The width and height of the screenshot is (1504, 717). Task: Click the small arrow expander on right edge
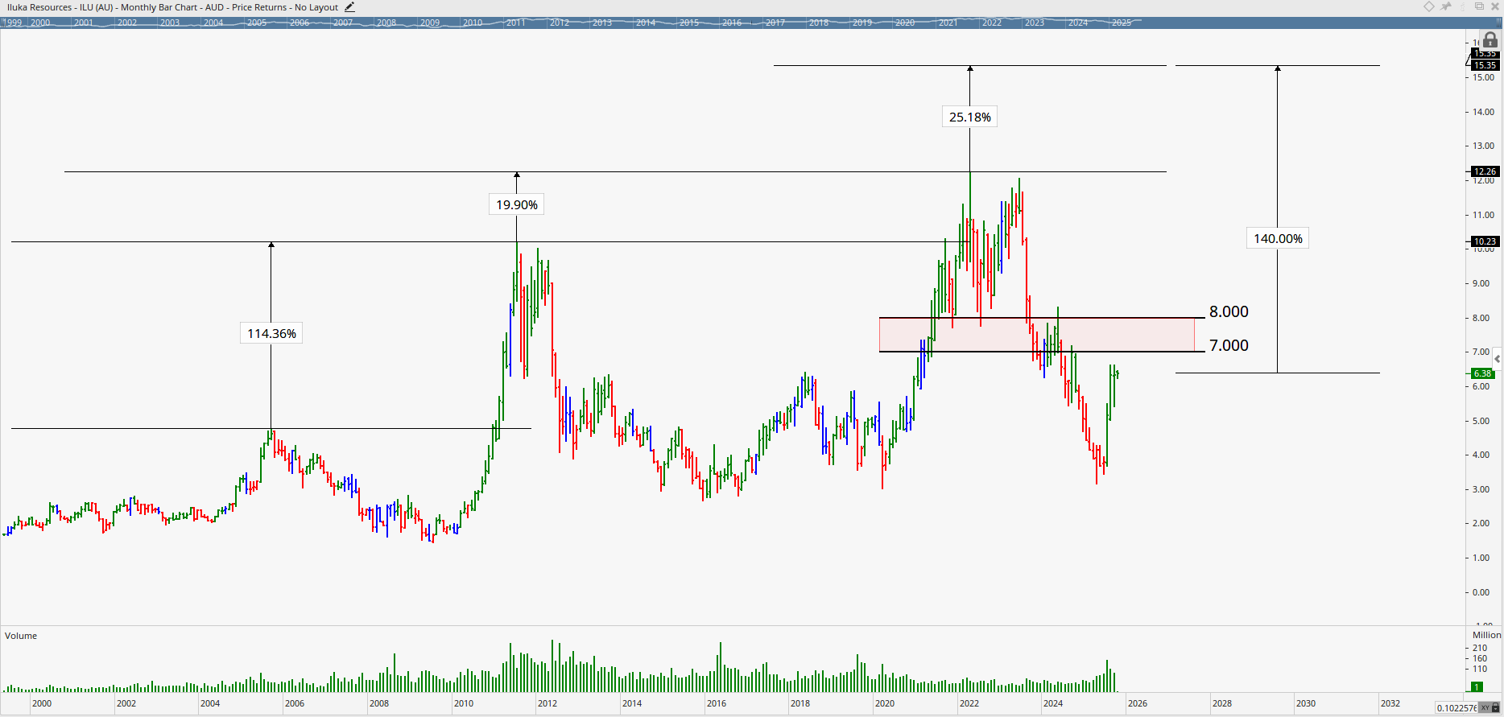tap(1497, 358)
